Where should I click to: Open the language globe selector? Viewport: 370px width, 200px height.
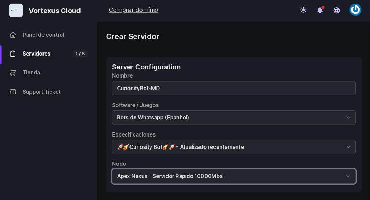337,10
